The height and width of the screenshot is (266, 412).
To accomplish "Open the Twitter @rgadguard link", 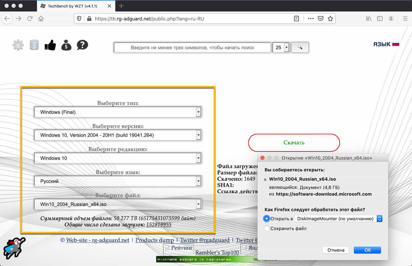I will 205,240.
